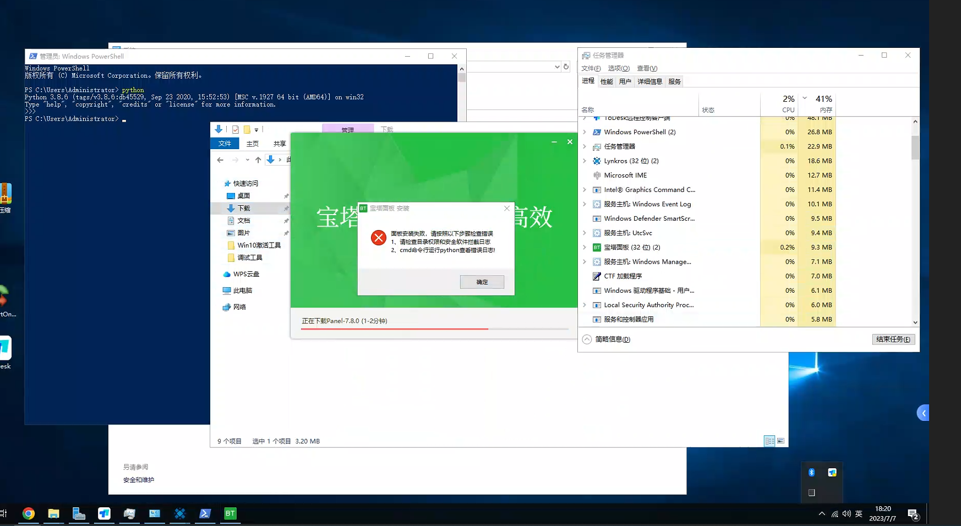This screenshot has width=961, height=526.
Task: Click Task Manager vertical scrollbar thumb
Action: [x=915, y=147]
